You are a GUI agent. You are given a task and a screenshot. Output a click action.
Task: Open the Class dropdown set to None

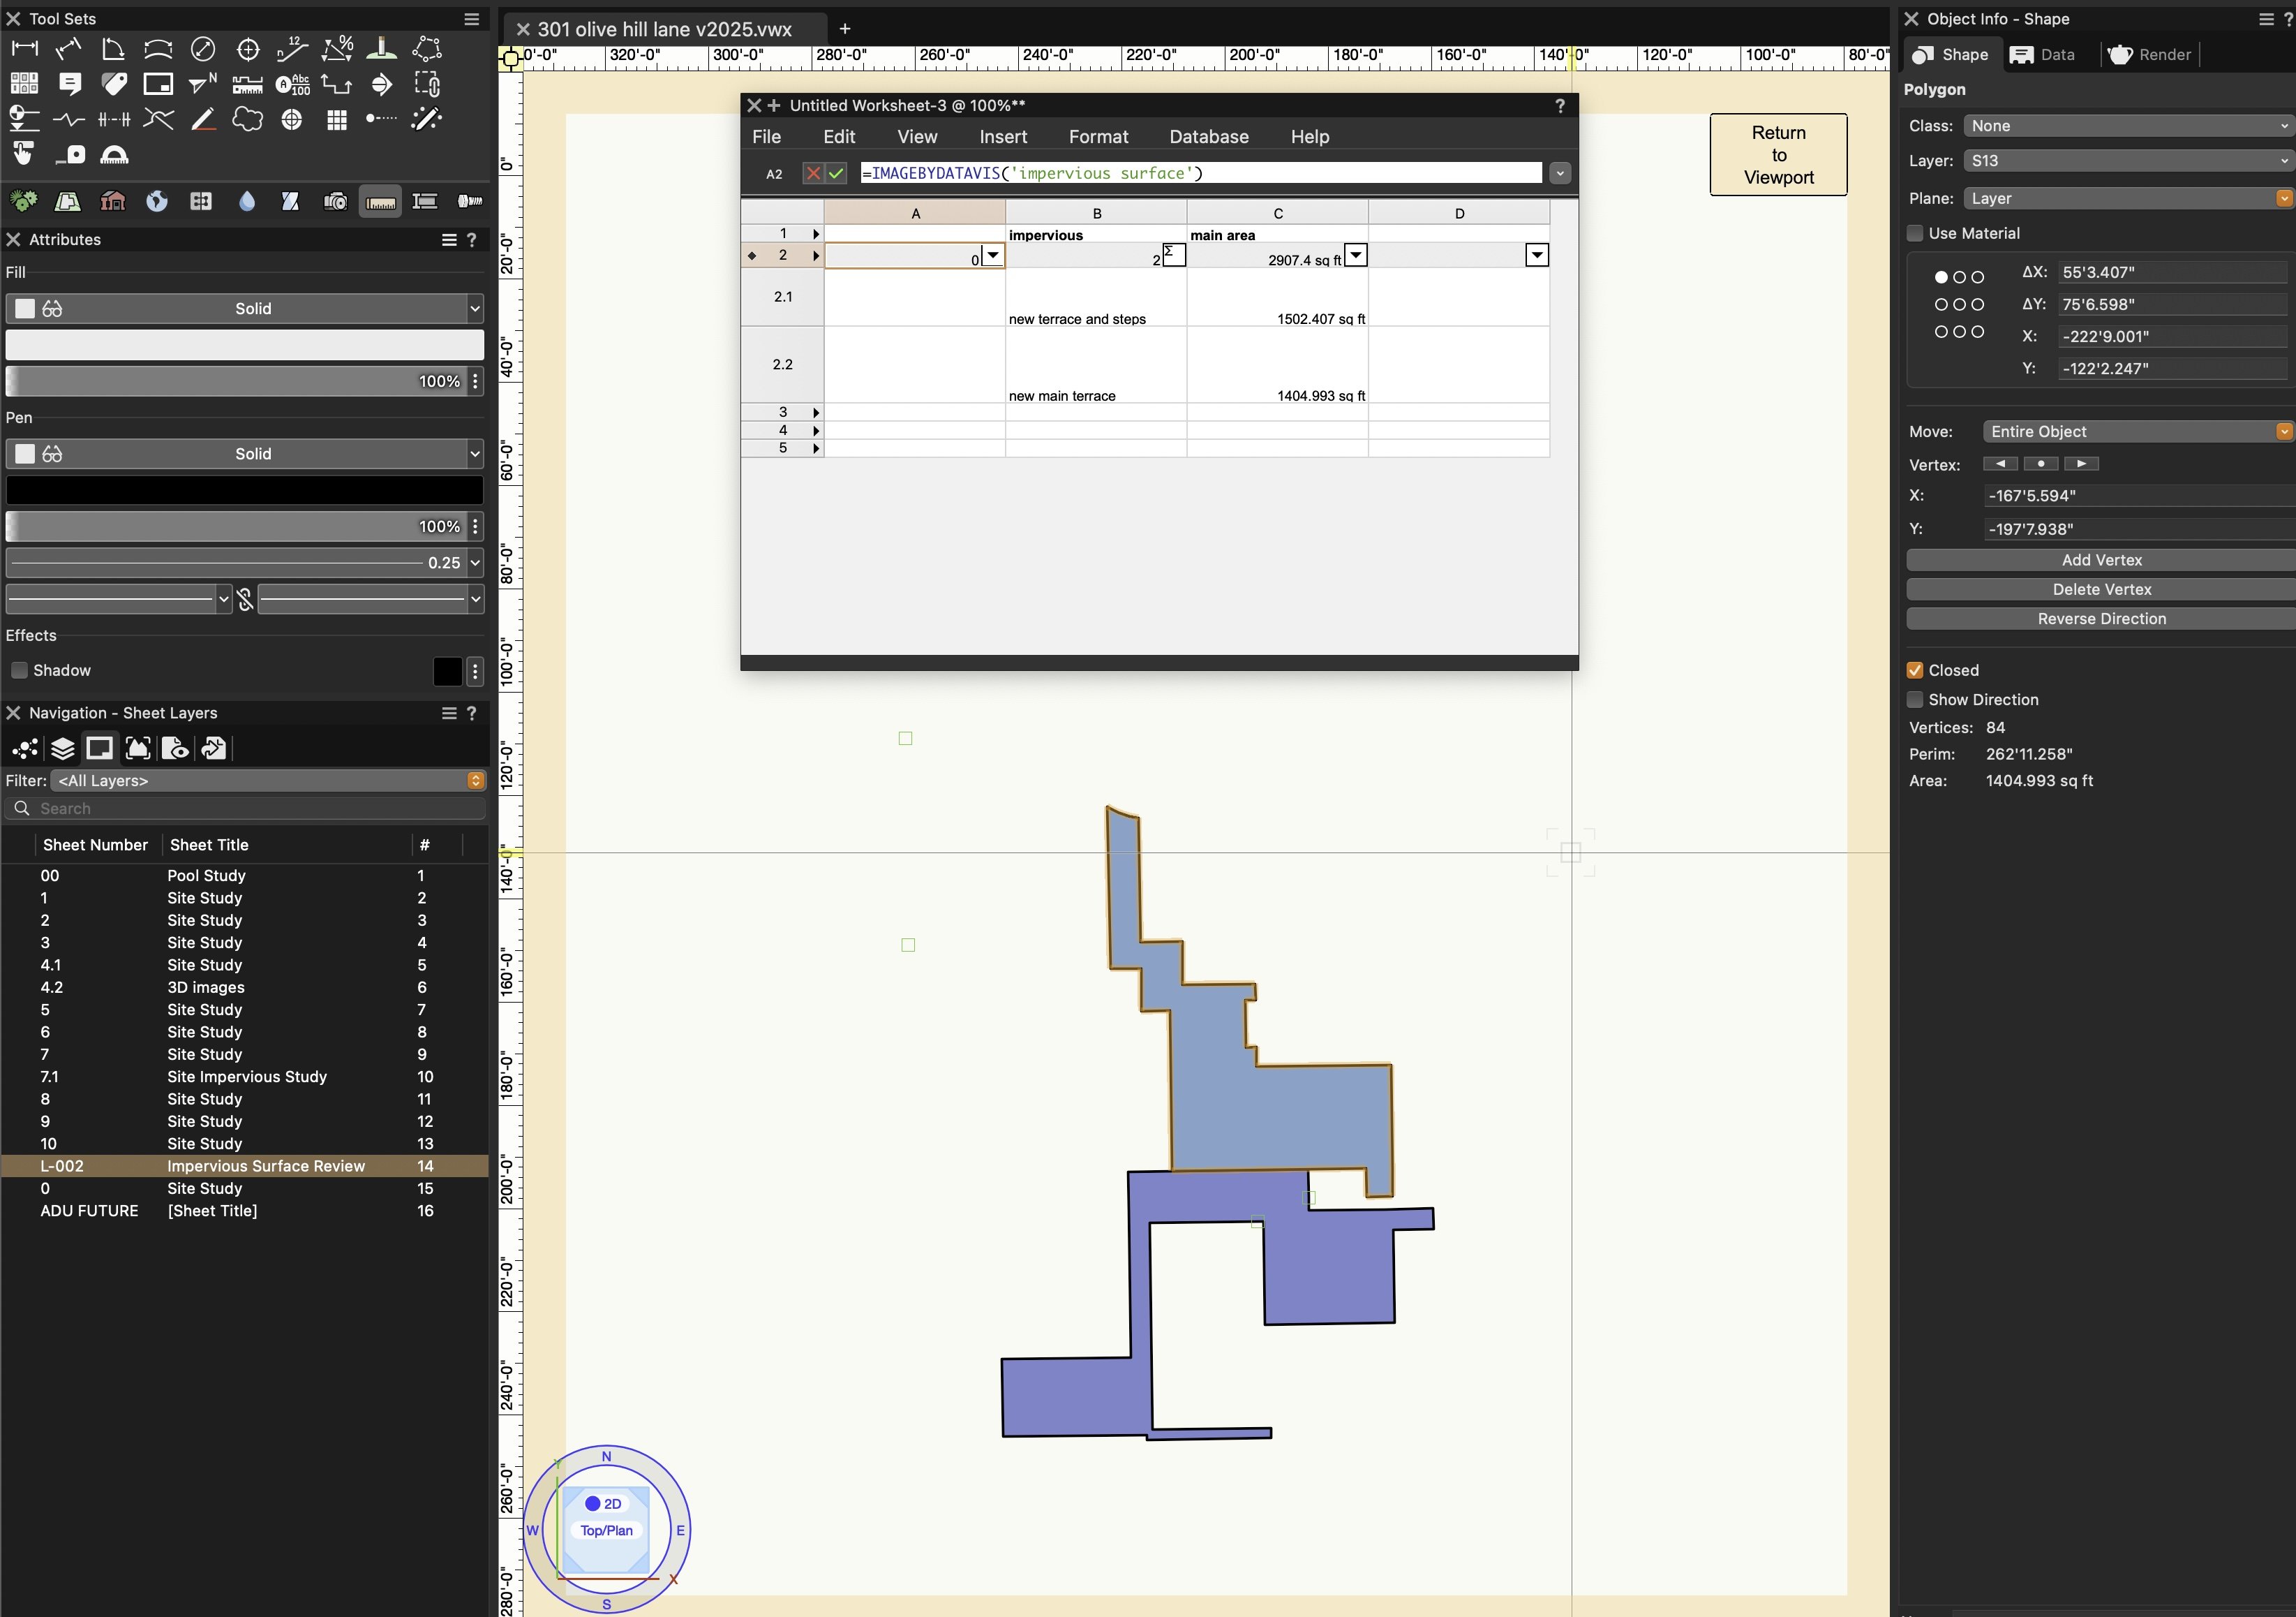tap(2126, 126)
